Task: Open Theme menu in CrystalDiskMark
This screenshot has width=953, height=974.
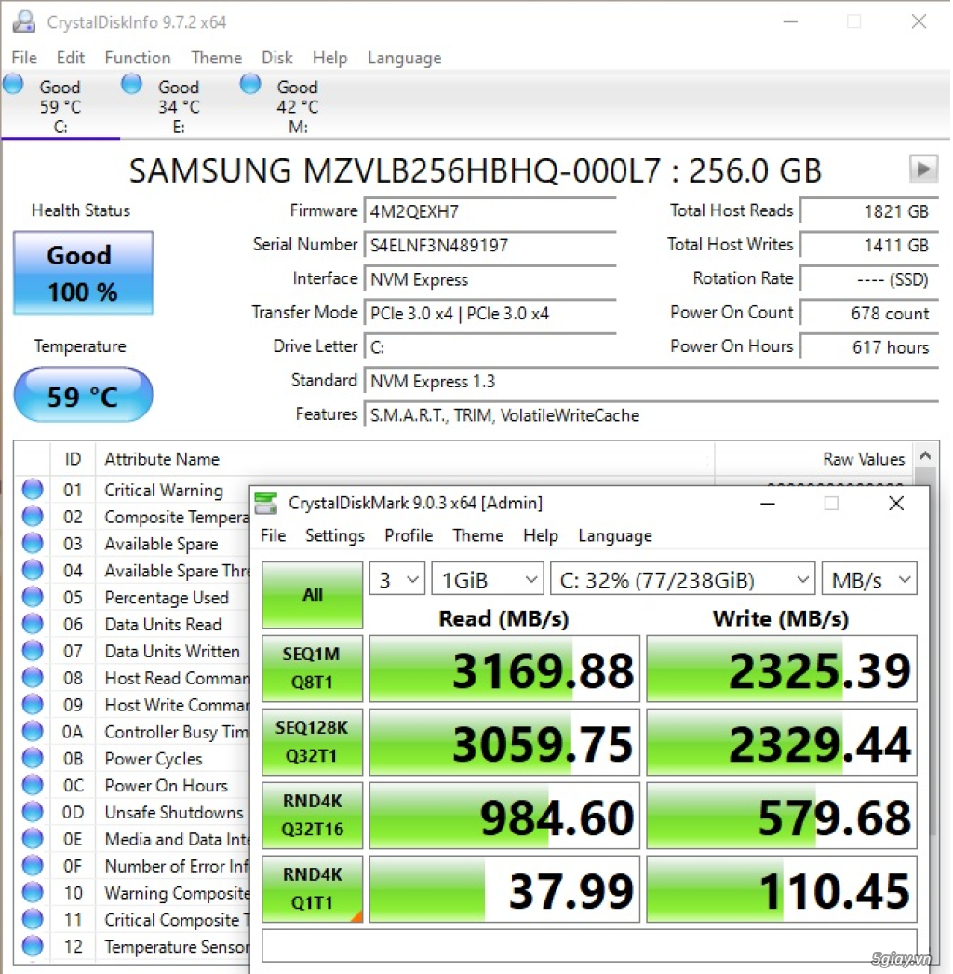Action: click(x=478, y=535)
